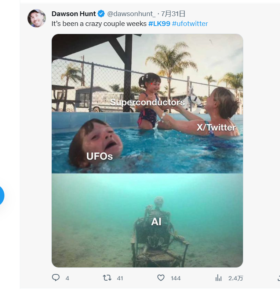The width and height of the screenshot is (280, 289).
Task: Click the reply speech bubble icon
Action: (x=56, y=278)
